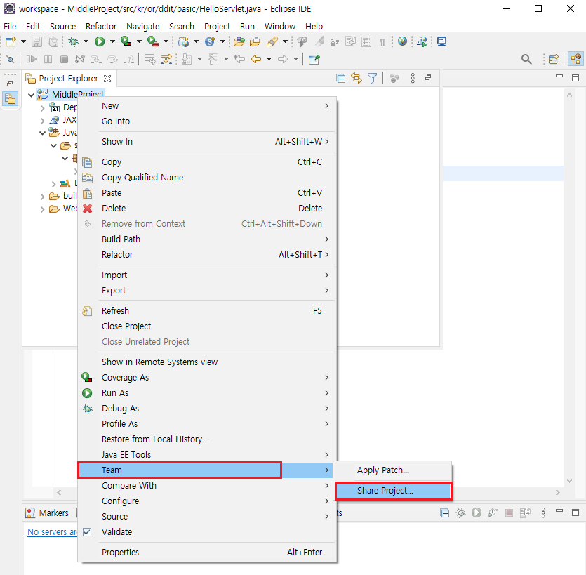This screenshot has height=575, width=586.
Task: Open the Run As submenu
Action: [208, 393]
